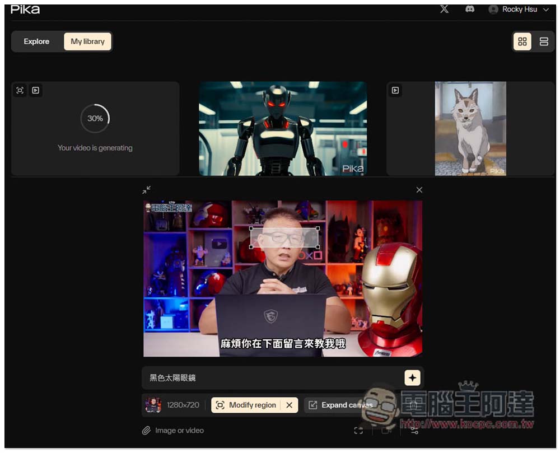
Task: Click the region icon on generating video card
Action: (x=20, y=90)
